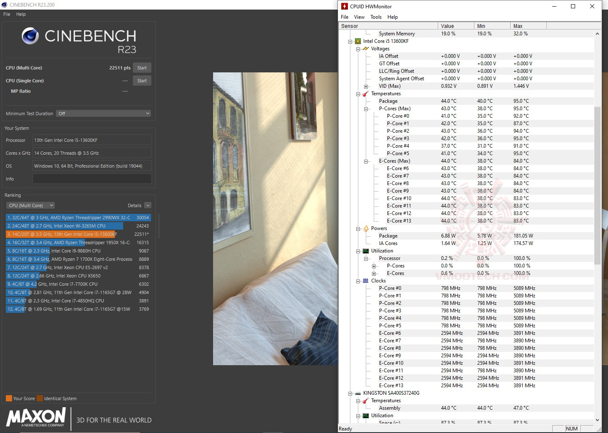Open the File menu in Cinebench

7,14
